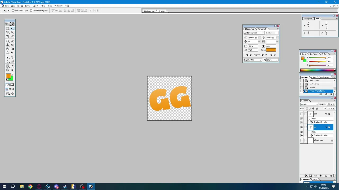Select the Eyedropper tool

(12, 66)
